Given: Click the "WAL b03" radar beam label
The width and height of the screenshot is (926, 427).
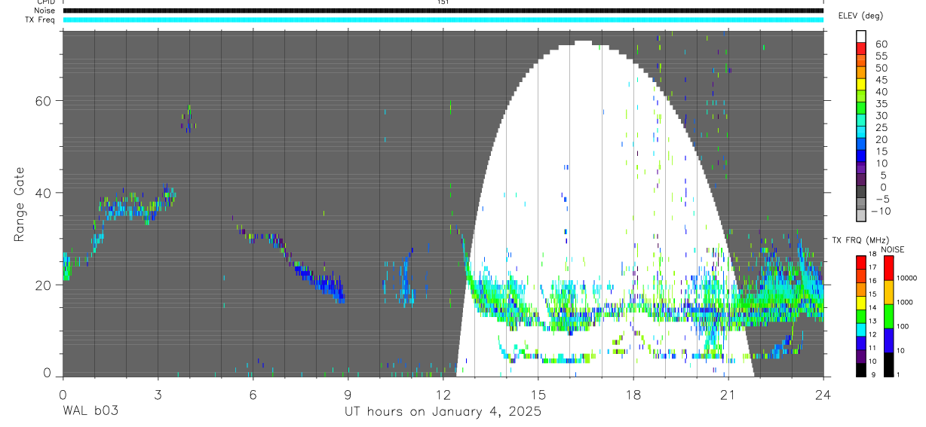Looking at the screenshot, I should point(90,412).
